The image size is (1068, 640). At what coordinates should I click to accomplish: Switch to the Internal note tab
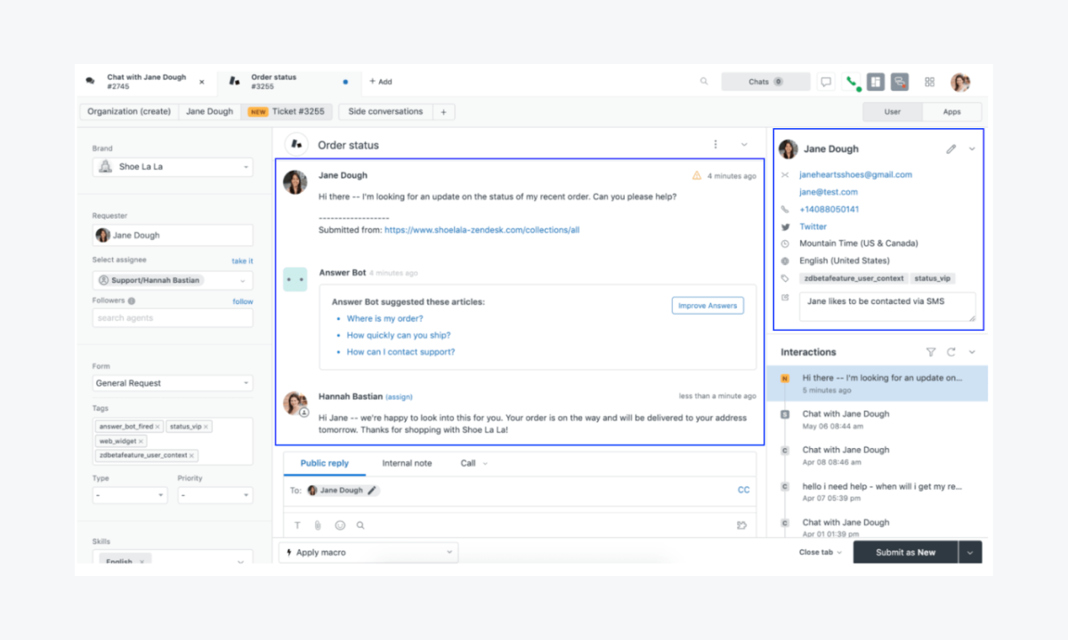coord(407,463)
